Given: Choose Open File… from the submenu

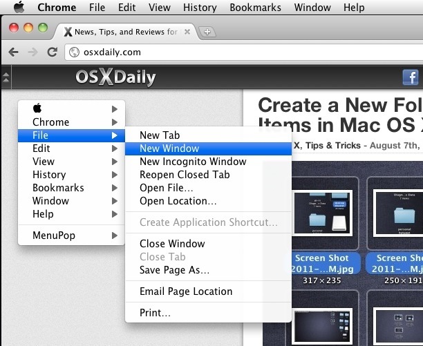Looking at the screenshot, I should point(208,188).
